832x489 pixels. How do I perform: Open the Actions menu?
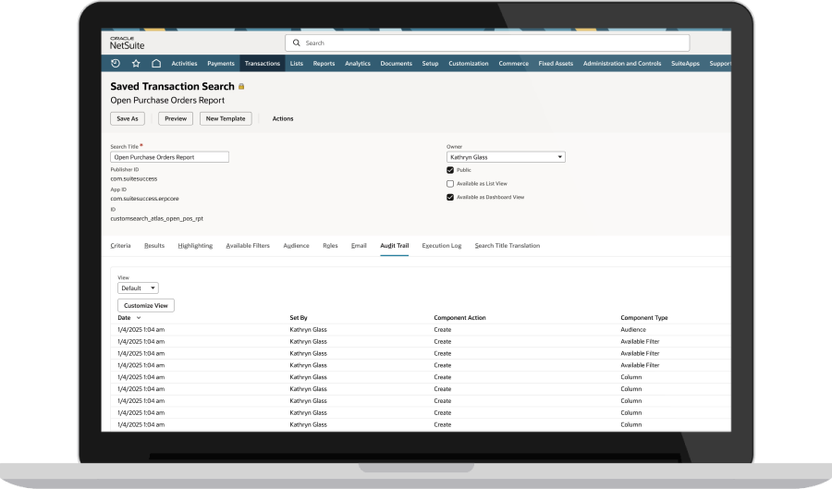point(283,119)
